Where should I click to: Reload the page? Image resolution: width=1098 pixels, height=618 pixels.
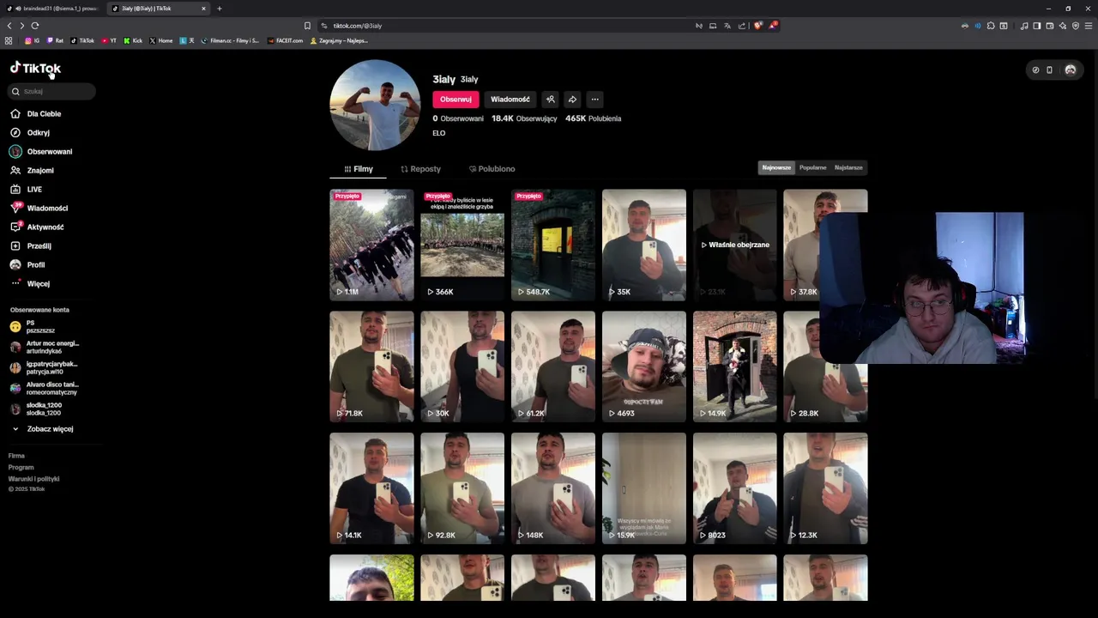tap(35, 26)
